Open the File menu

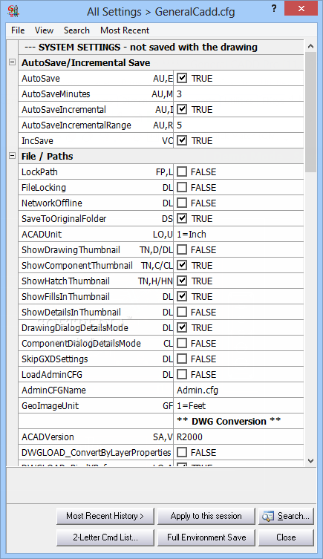(x=18, y=30)
